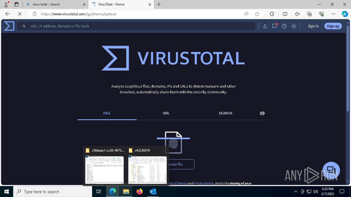
Task: Click the upload file icon in header
Action: (265, 26)
